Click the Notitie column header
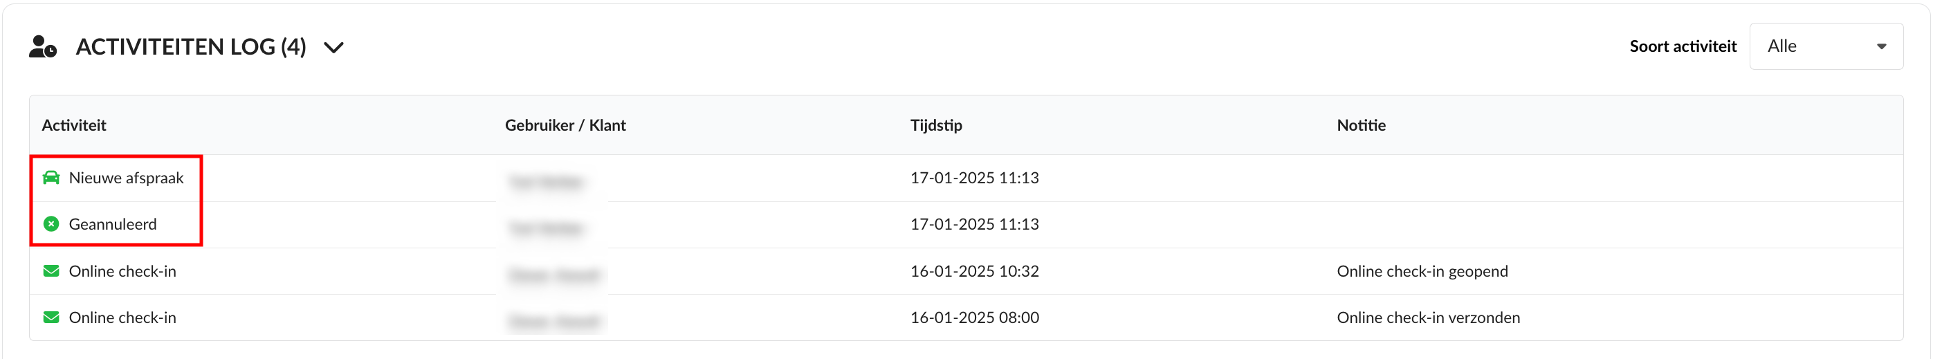 (1360, 125)
